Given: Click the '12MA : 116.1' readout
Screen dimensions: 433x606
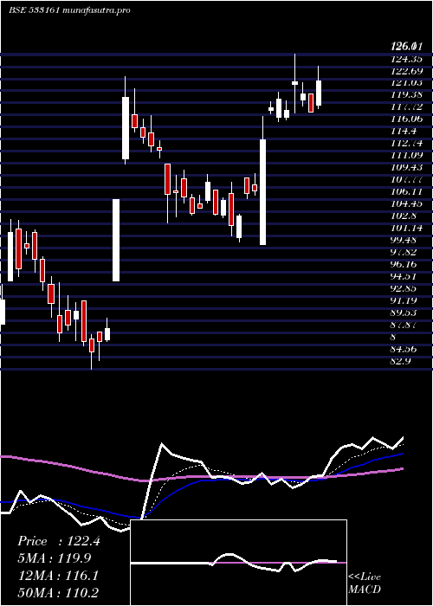Looking at the screenshot, I should click(58, 575).
